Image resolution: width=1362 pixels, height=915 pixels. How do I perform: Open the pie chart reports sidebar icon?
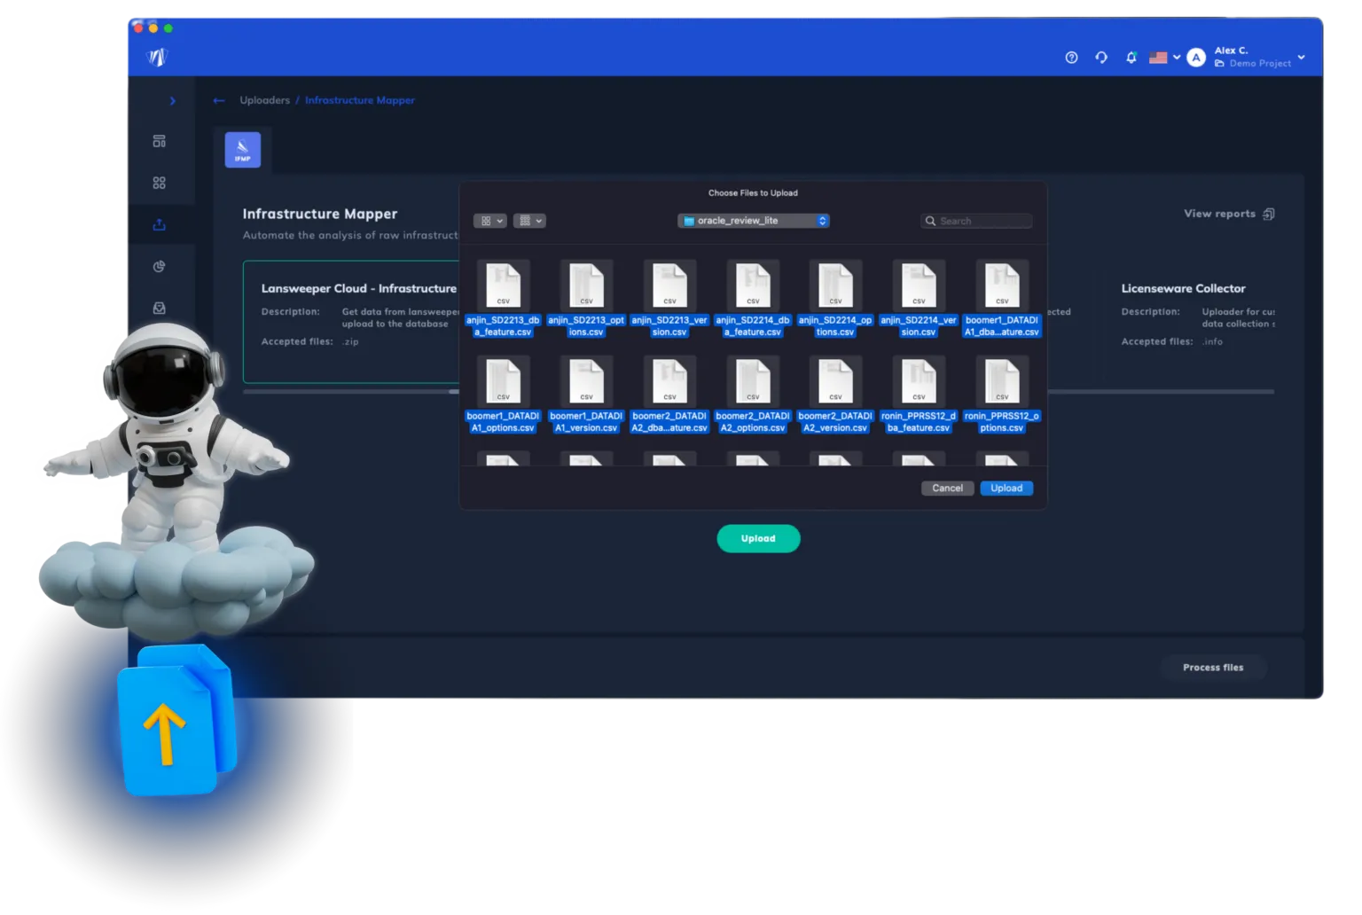coord(160,267)
